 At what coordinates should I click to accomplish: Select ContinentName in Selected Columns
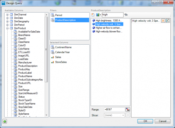click(x=63, y=47)
